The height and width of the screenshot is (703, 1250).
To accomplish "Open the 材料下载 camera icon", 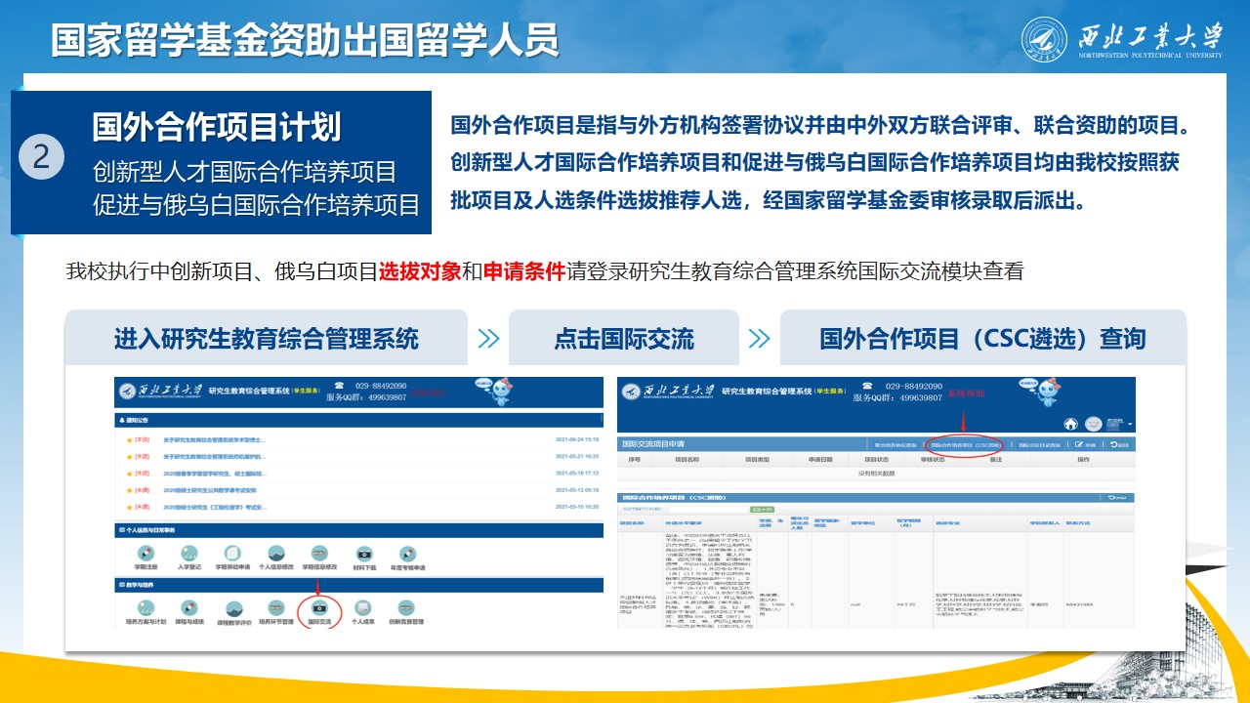I will [x=364, y=556].
